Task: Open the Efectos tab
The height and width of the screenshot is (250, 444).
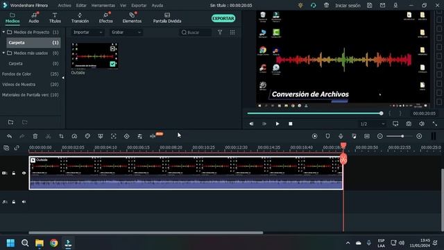Action: point(106,17)
